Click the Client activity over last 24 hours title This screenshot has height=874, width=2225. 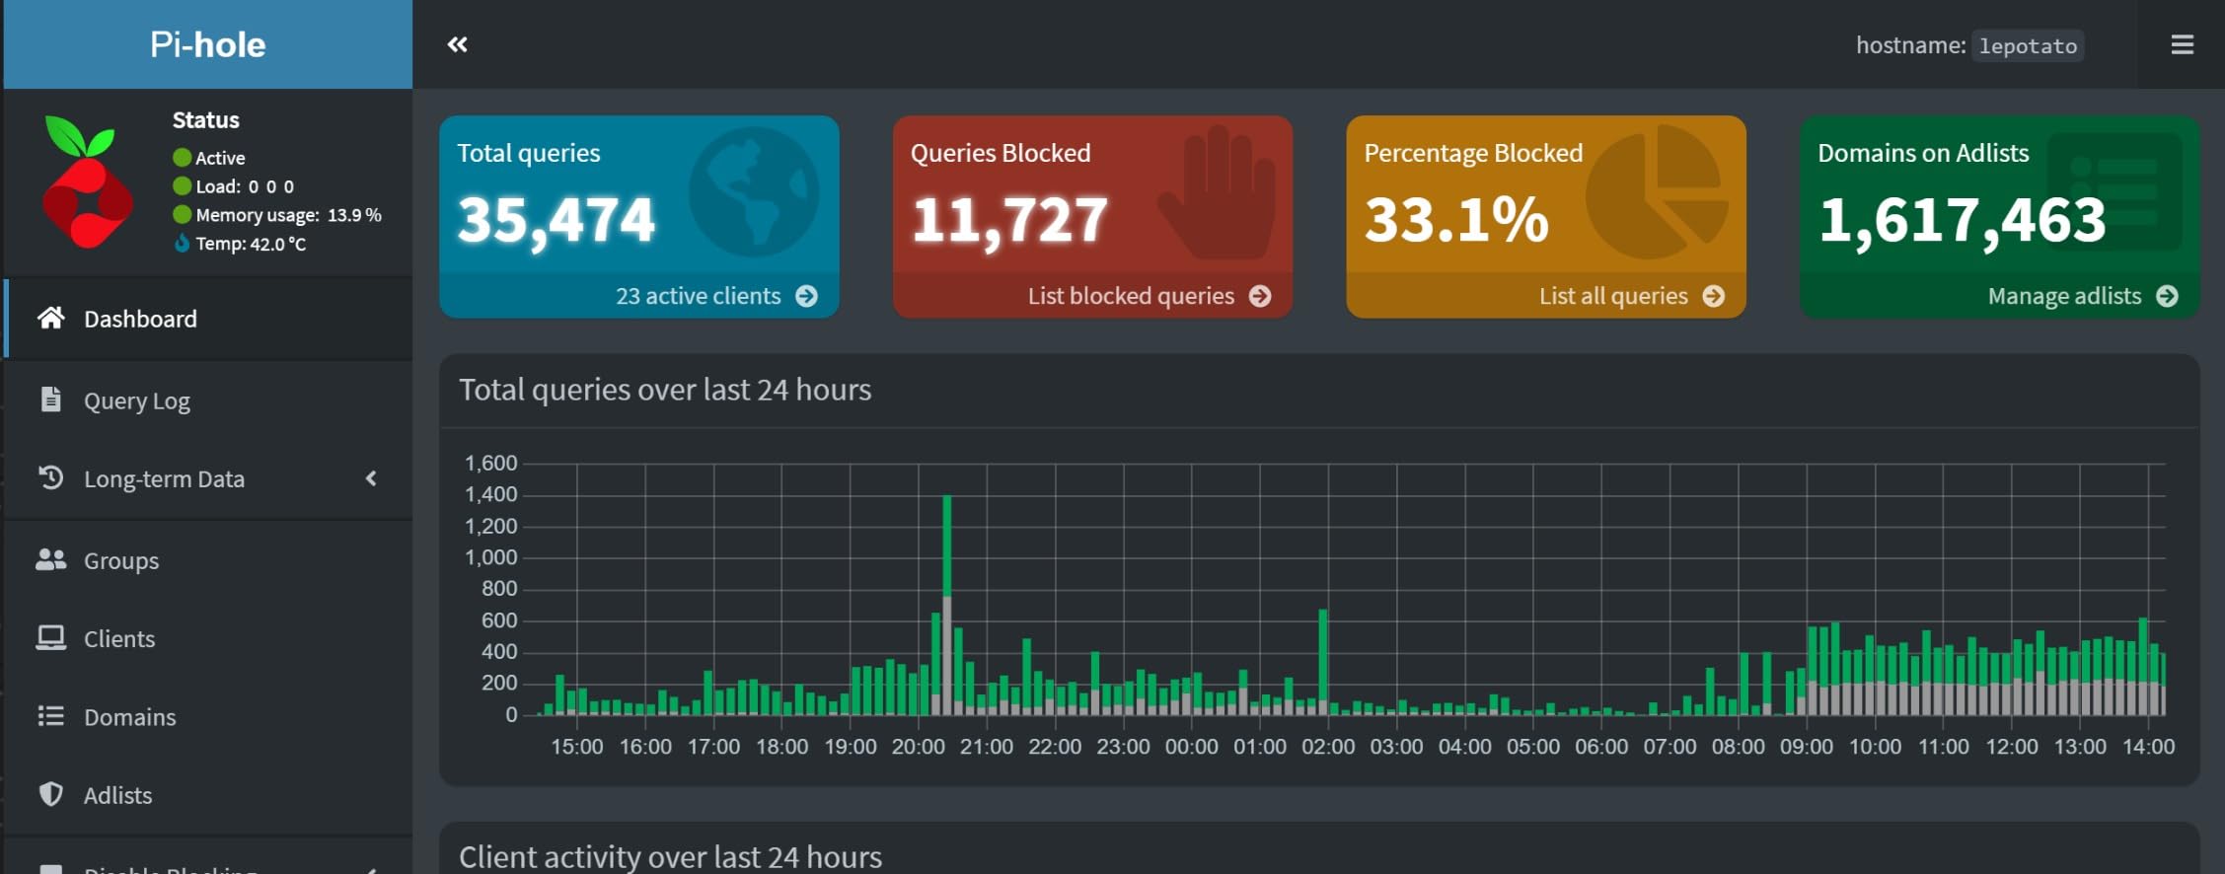pos(670,856)
